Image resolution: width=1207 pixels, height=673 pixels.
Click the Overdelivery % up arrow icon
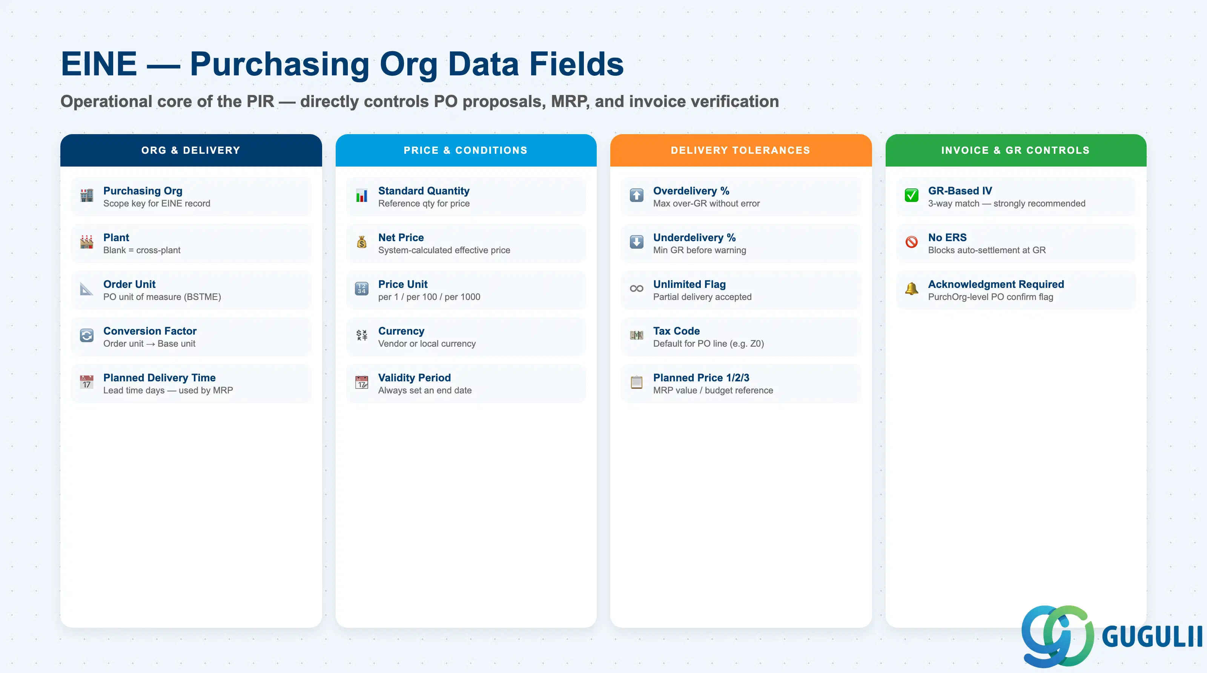(636, 195)
